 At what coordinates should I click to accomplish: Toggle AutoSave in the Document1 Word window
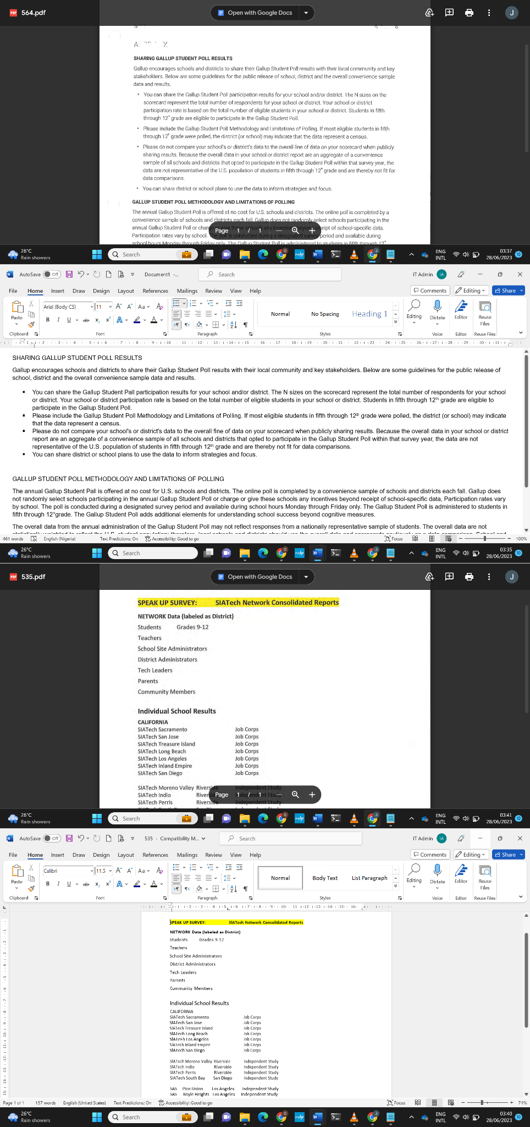tap(52, 274)
